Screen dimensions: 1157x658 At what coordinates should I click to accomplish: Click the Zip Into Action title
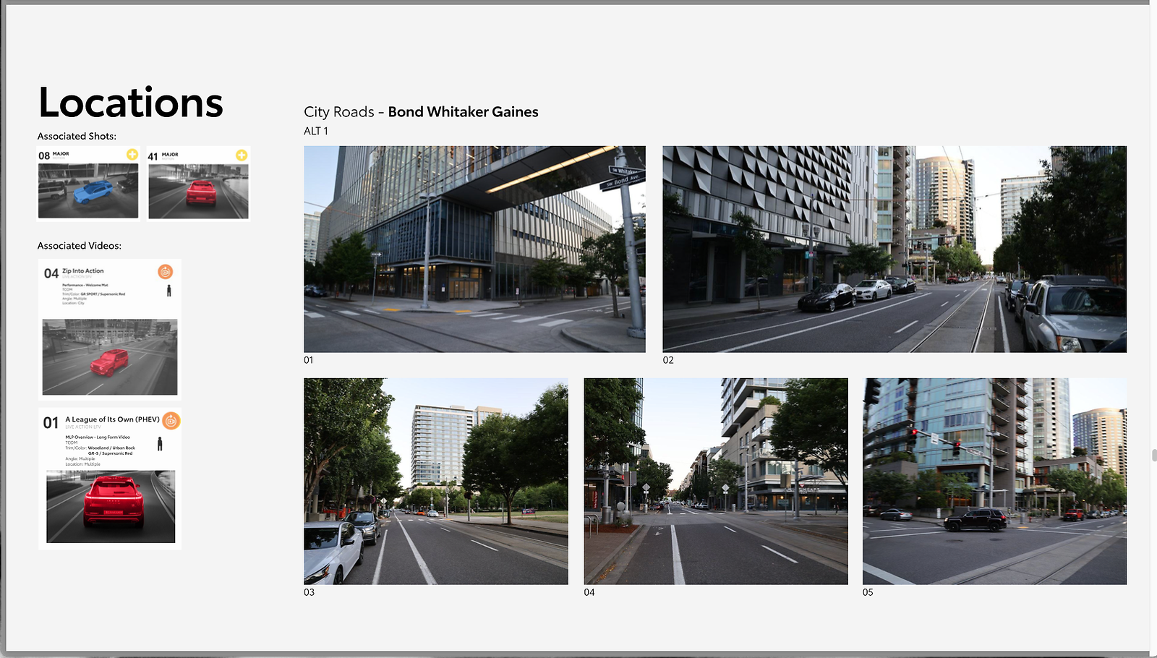coord(83,271)
